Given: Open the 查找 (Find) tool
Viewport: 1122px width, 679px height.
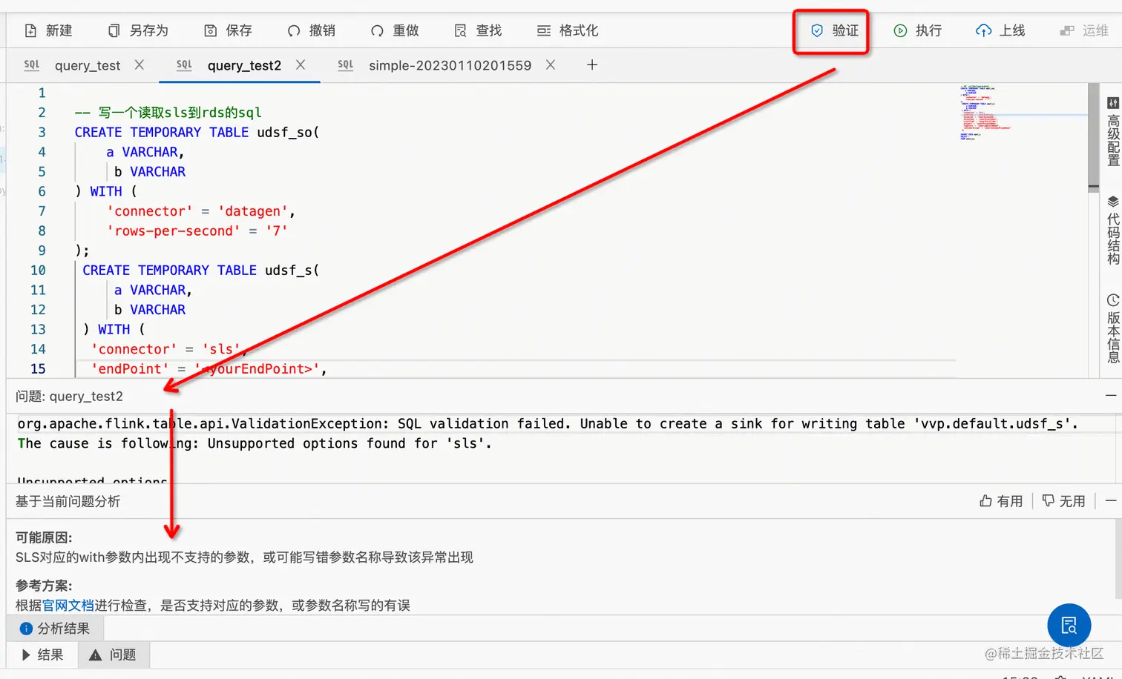Looking at the screenshot, I should point(478,30).
